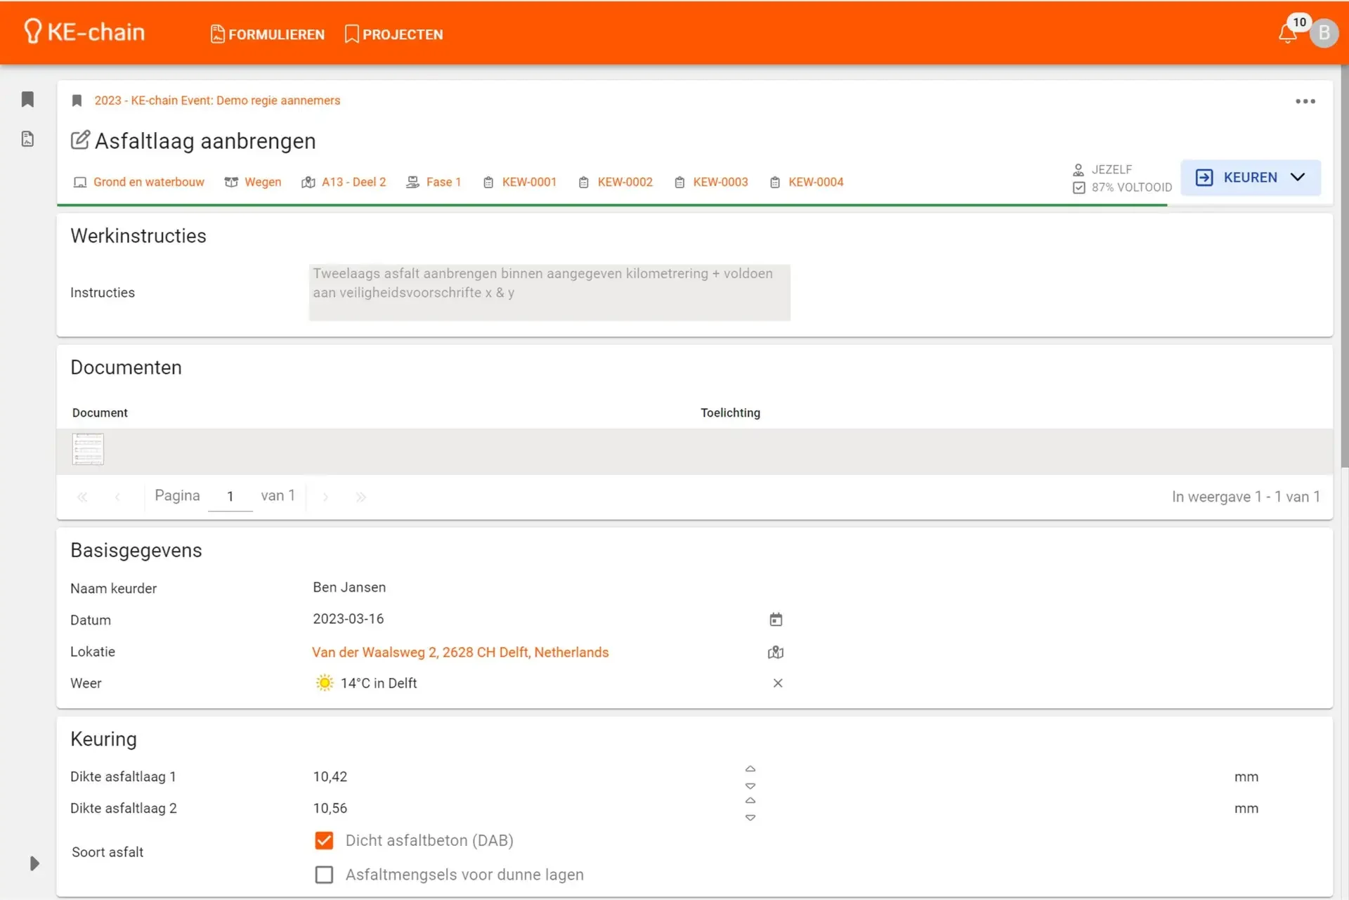Expand the KEUREN dropdown chevron
Image resolution: width=1349 pixels, height=900 pixels.
point(1298,177)
